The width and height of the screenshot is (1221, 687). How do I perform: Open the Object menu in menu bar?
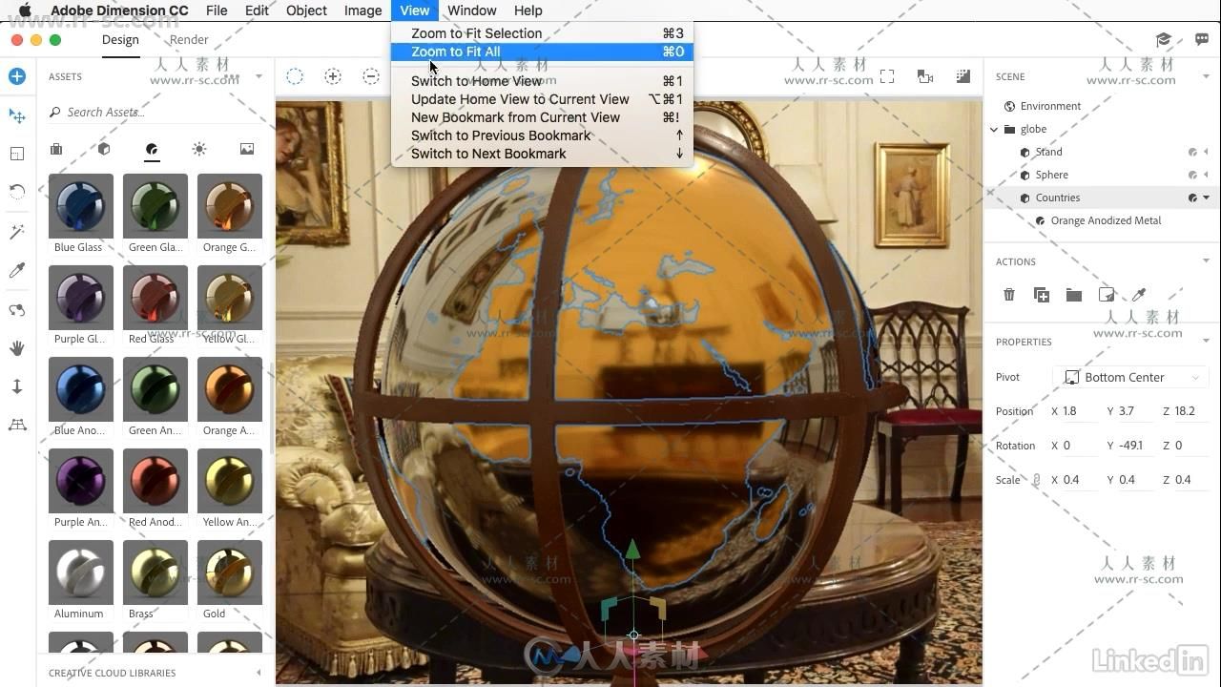pos(306,10)
